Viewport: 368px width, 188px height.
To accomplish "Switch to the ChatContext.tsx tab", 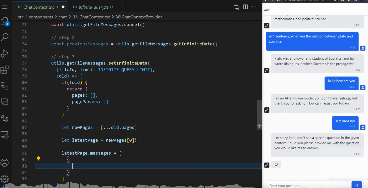I will [39, 7].
